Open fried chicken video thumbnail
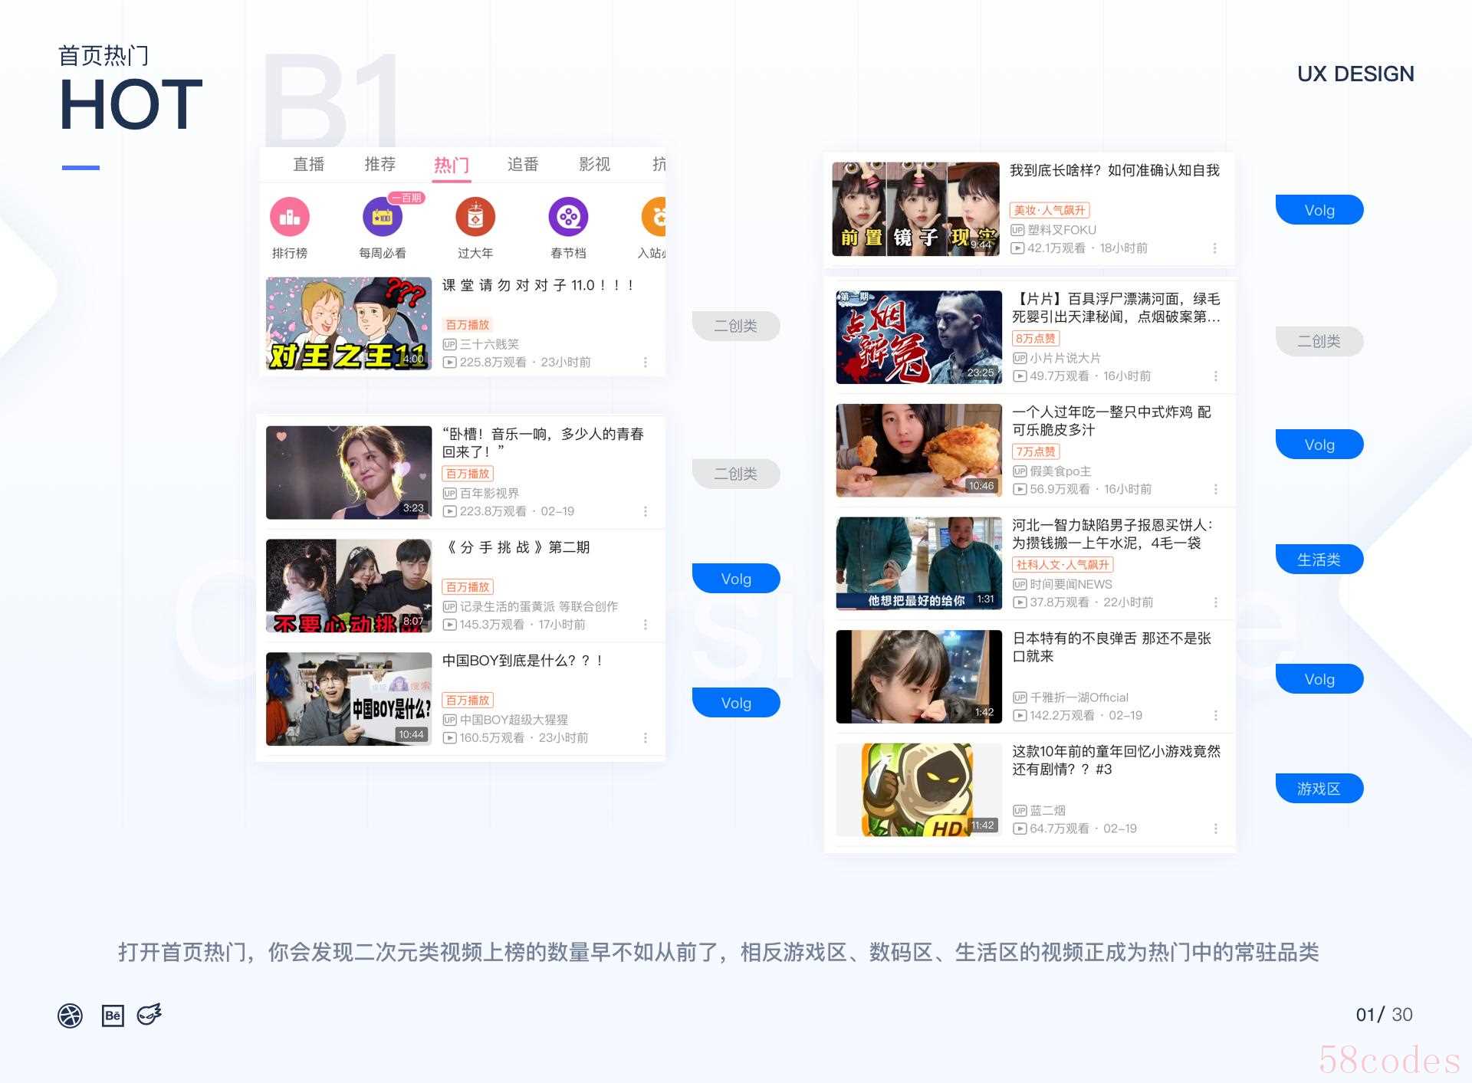 [x=919, y=451]
